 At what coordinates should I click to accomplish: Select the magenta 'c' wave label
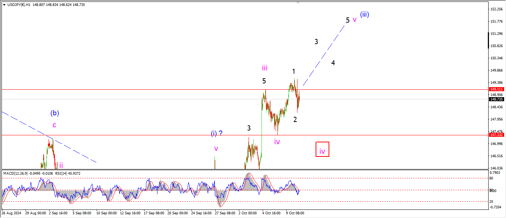coord(54,125)
